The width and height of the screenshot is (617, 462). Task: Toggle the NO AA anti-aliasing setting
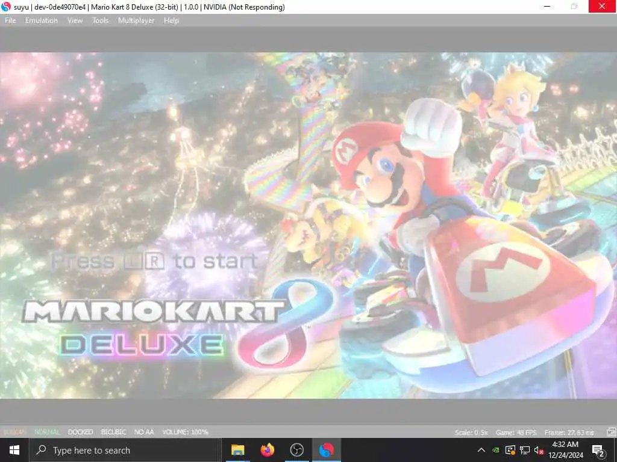(144, 432)
